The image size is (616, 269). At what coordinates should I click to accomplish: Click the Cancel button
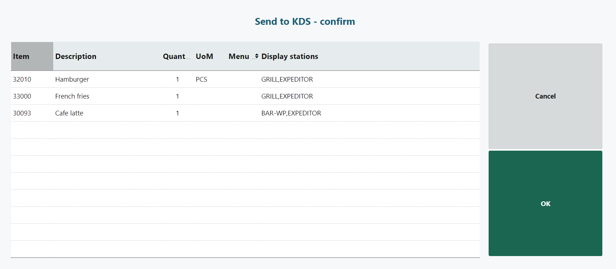point(545,96)
